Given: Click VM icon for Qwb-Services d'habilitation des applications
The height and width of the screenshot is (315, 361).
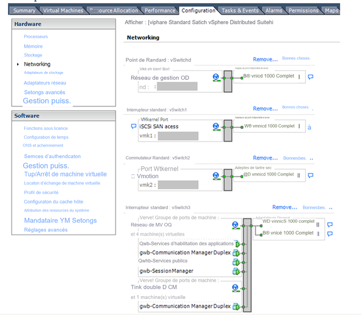Looking at the screenshot, I should [236, 244].
